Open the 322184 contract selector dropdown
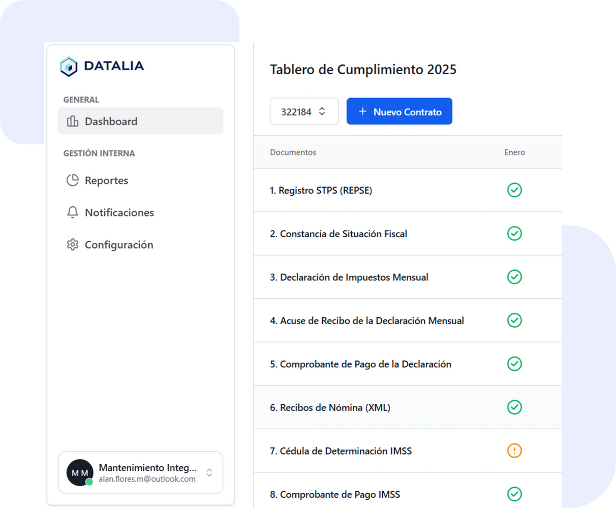616x508 pixels. [304, 111]
